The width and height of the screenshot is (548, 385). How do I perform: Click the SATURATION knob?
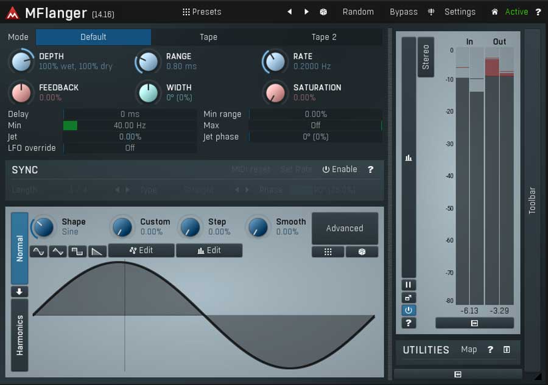click(275, 93)
